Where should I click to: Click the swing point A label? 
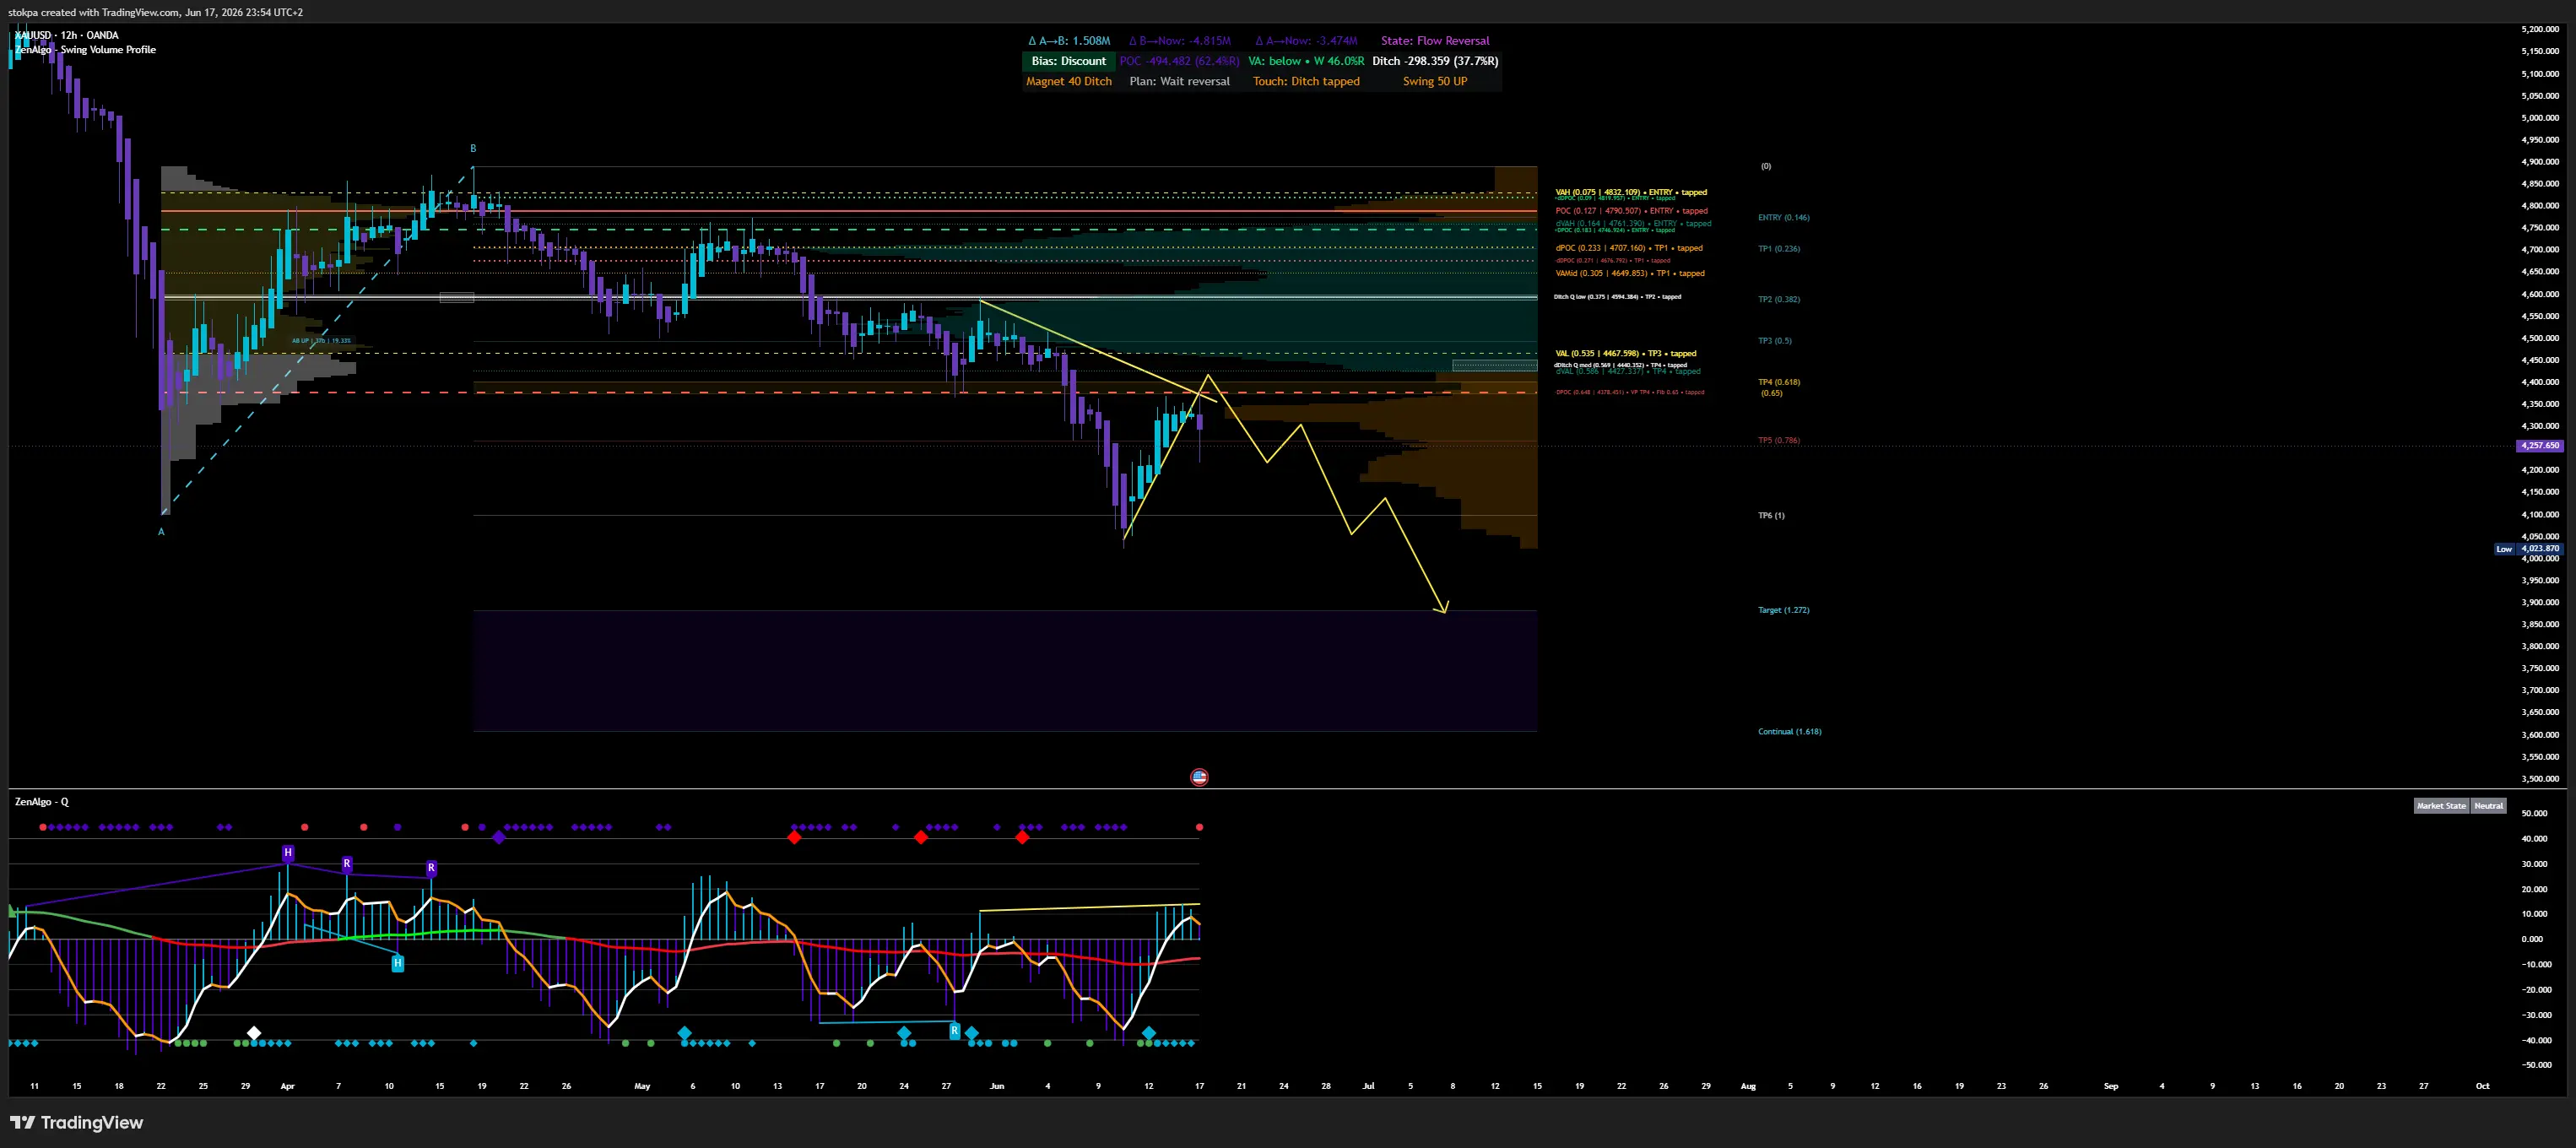[x=161, y=532]
